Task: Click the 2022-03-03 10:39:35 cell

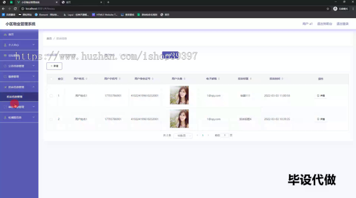Action: point(277,119)
